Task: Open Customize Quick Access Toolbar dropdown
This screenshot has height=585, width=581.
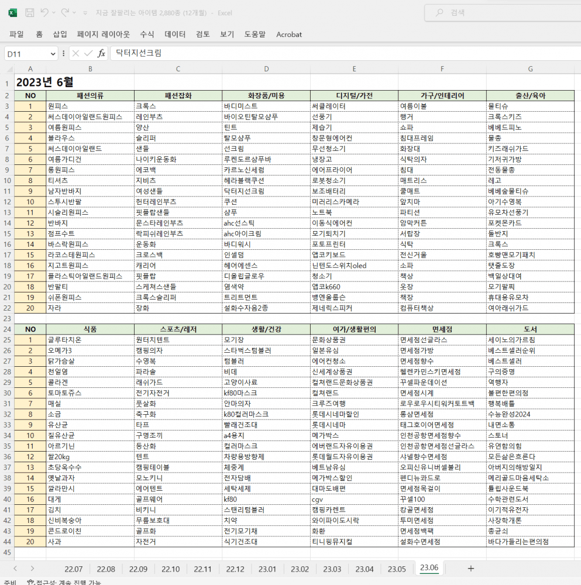Action: [85, 12]
